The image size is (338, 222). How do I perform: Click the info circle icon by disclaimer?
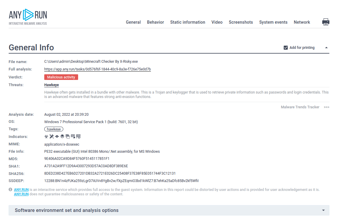tap(10, 189)
